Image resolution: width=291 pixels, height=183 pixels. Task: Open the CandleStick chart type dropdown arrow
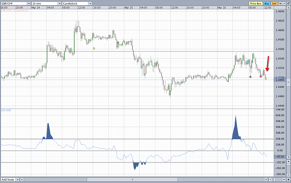point(90,4)
